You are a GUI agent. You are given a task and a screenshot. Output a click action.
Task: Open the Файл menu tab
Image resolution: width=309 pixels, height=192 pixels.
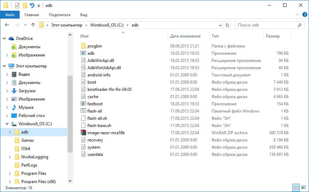[9, 15]
